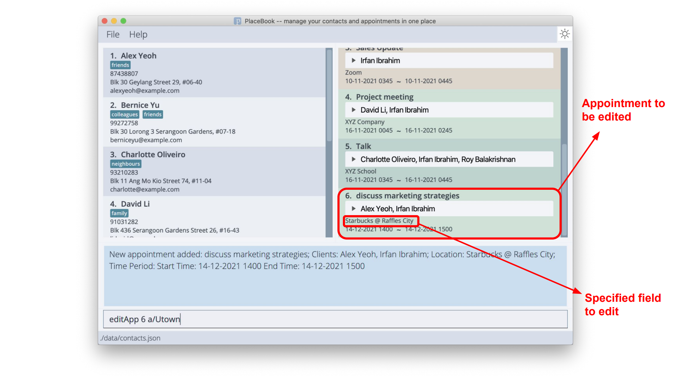Screen dimensions: 673x376
Task: Open the Help menu
Action: point(138,34)
